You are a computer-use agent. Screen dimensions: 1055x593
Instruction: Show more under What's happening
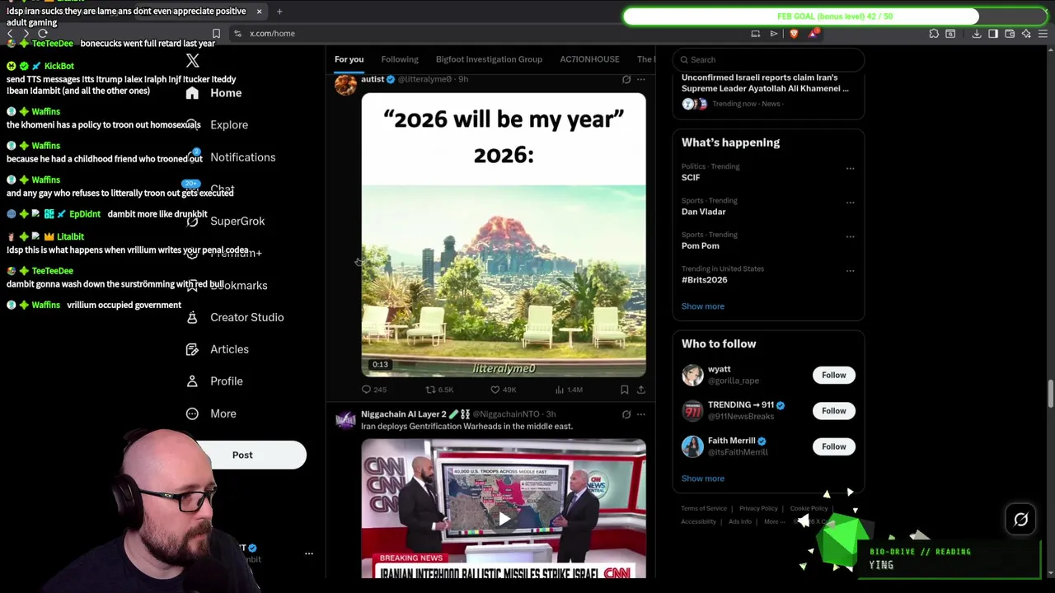(702, 306)
